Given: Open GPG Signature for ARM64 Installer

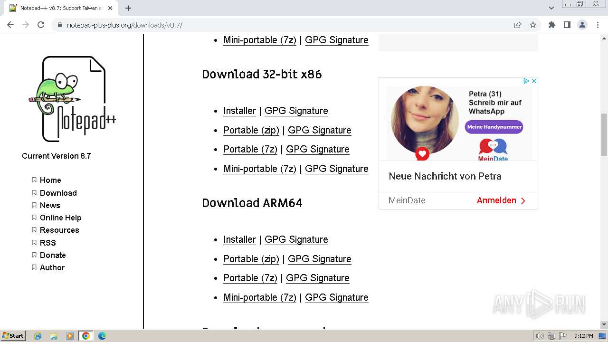Looking at the screenshot, I should coord(296,239).
